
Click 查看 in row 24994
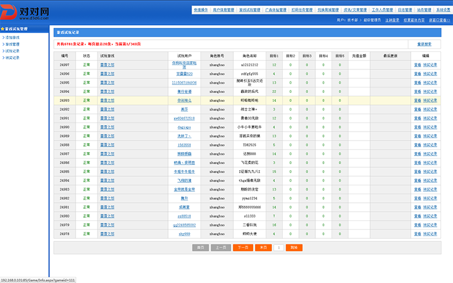coord(417,92)
